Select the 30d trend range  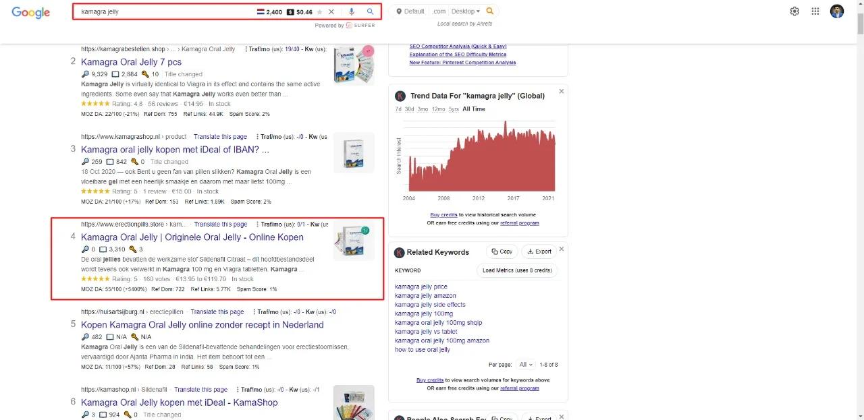pos(410,109)
